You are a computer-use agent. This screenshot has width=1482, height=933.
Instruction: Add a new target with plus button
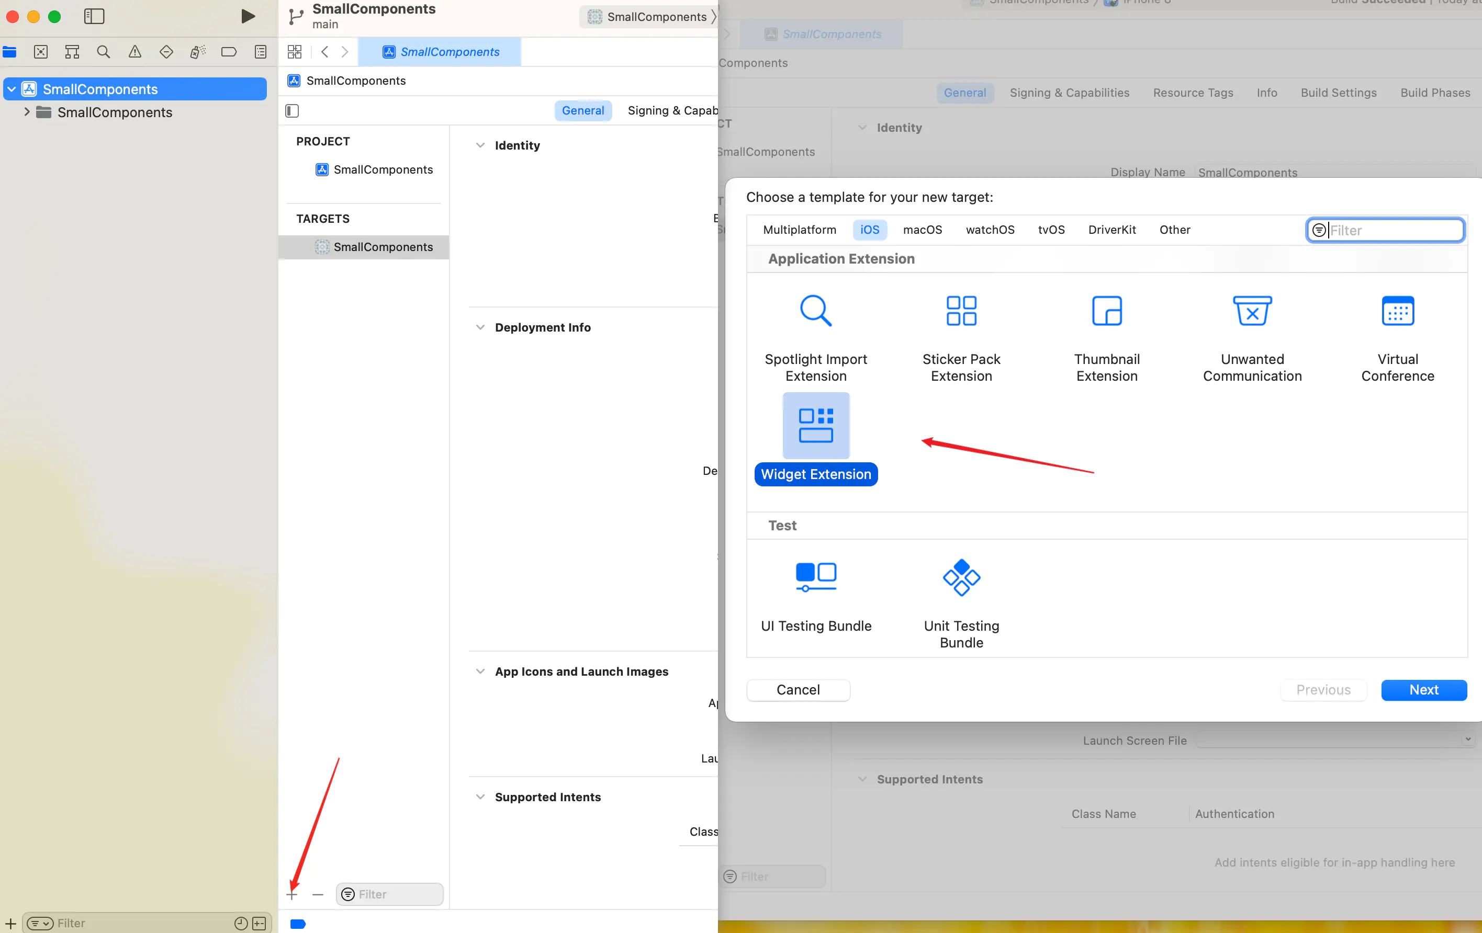point(291,894)
